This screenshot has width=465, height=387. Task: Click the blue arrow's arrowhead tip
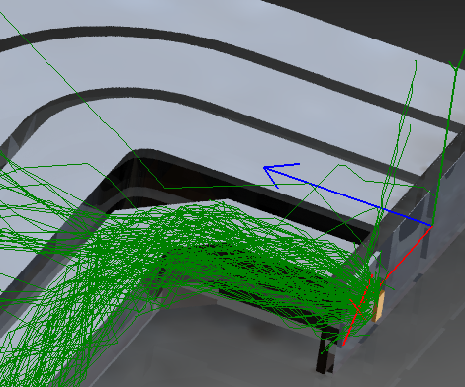[x=264, y=168]
